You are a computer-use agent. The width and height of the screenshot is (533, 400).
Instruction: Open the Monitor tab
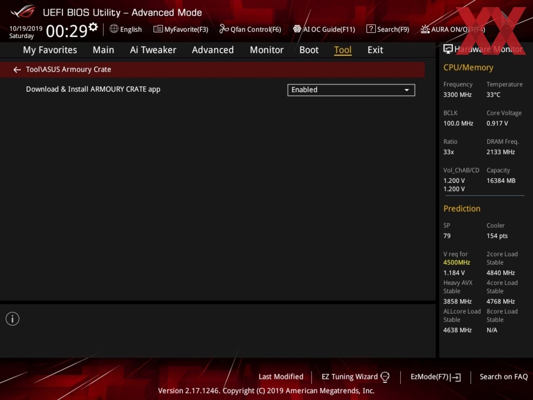pos(267,50)
